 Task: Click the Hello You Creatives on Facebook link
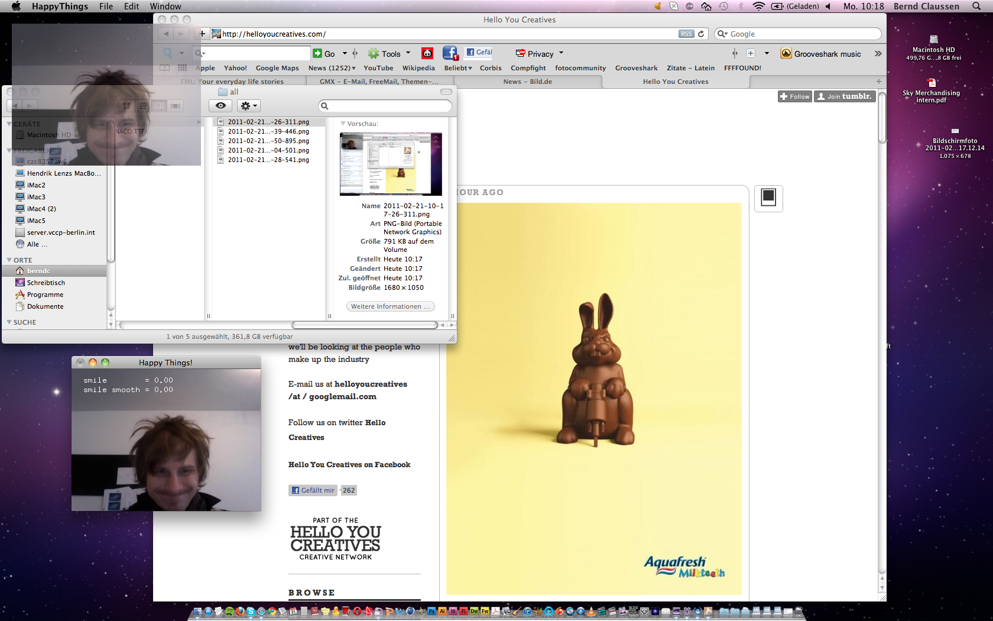click(x=349, y=465)
